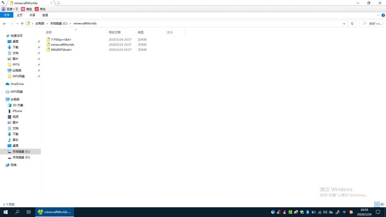Sort by the 类型 column header
This screenshot has width=386, height=217.
pos(141,32)
